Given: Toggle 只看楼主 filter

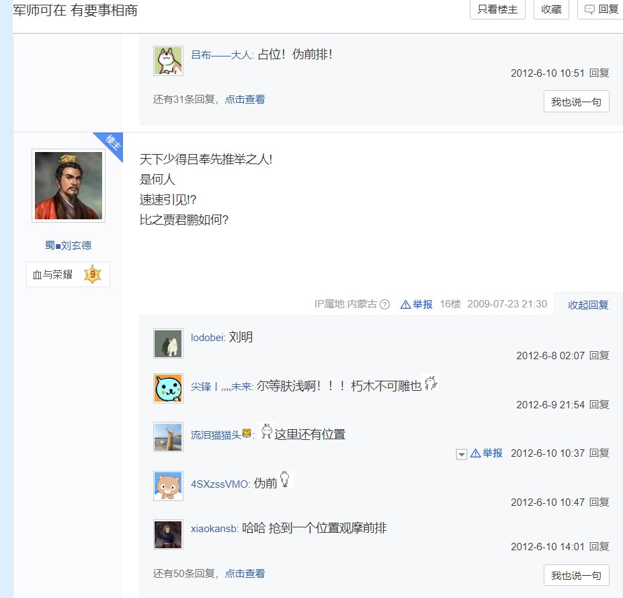Looking at the screenshot, I should click(x=497, y=9).
